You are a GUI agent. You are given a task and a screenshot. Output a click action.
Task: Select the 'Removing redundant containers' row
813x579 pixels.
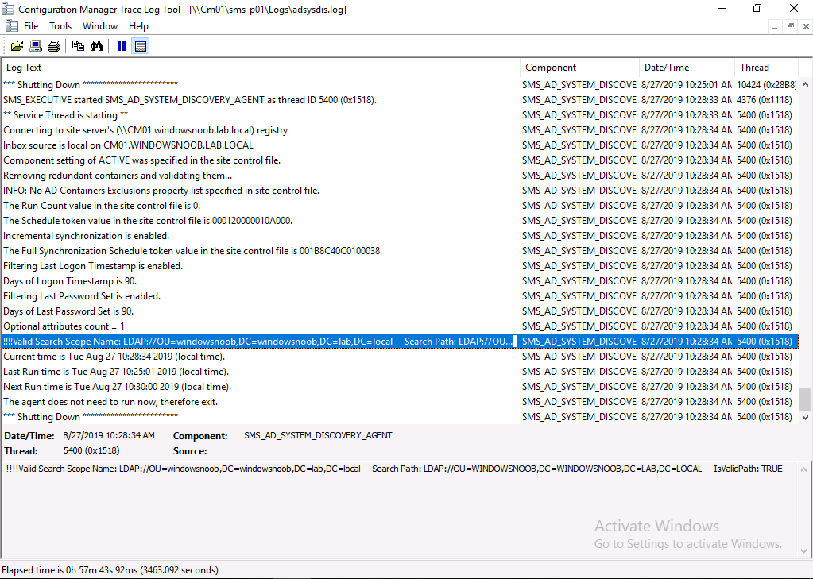click(x=400, y=176)
